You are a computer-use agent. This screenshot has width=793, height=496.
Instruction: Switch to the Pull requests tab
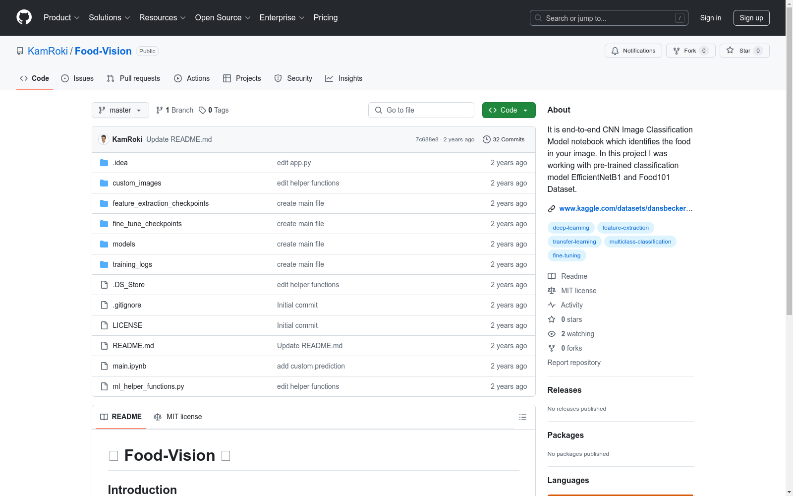(x=133, y=78)
